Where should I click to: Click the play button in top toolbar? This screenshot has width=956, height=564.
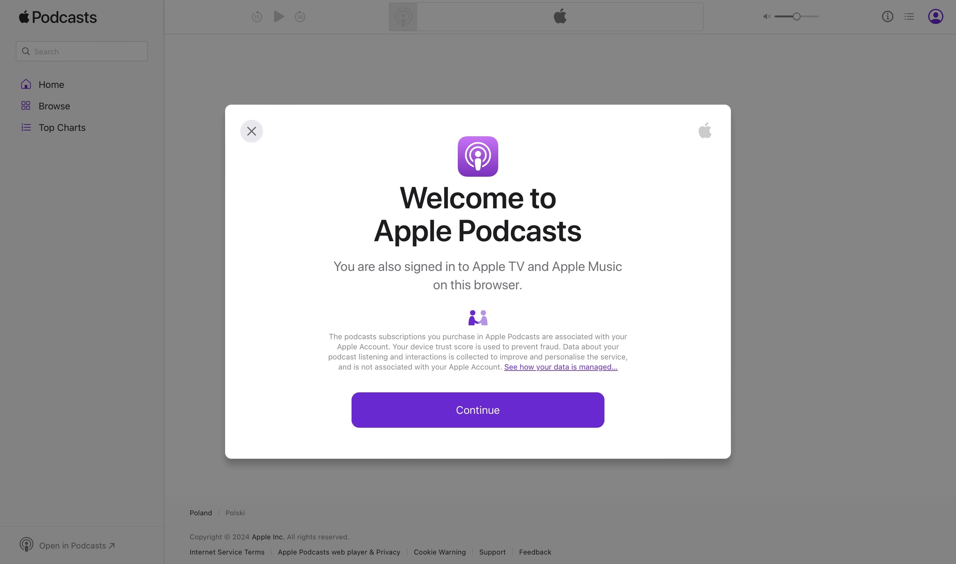[278, 16]
